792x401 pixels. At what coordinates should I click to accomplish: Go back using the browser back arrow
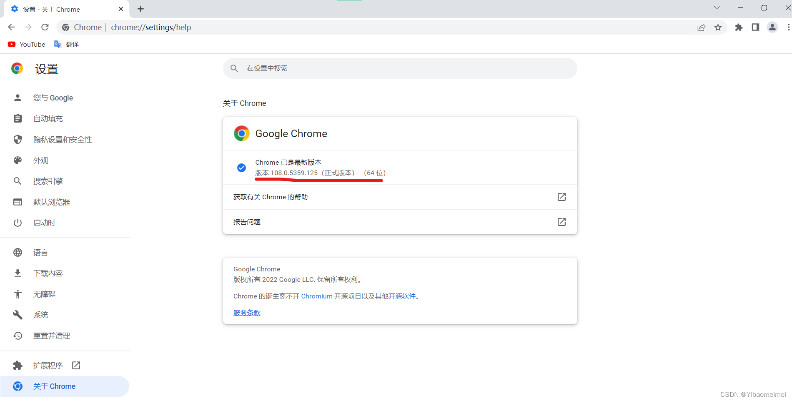[x=11, y=27]
